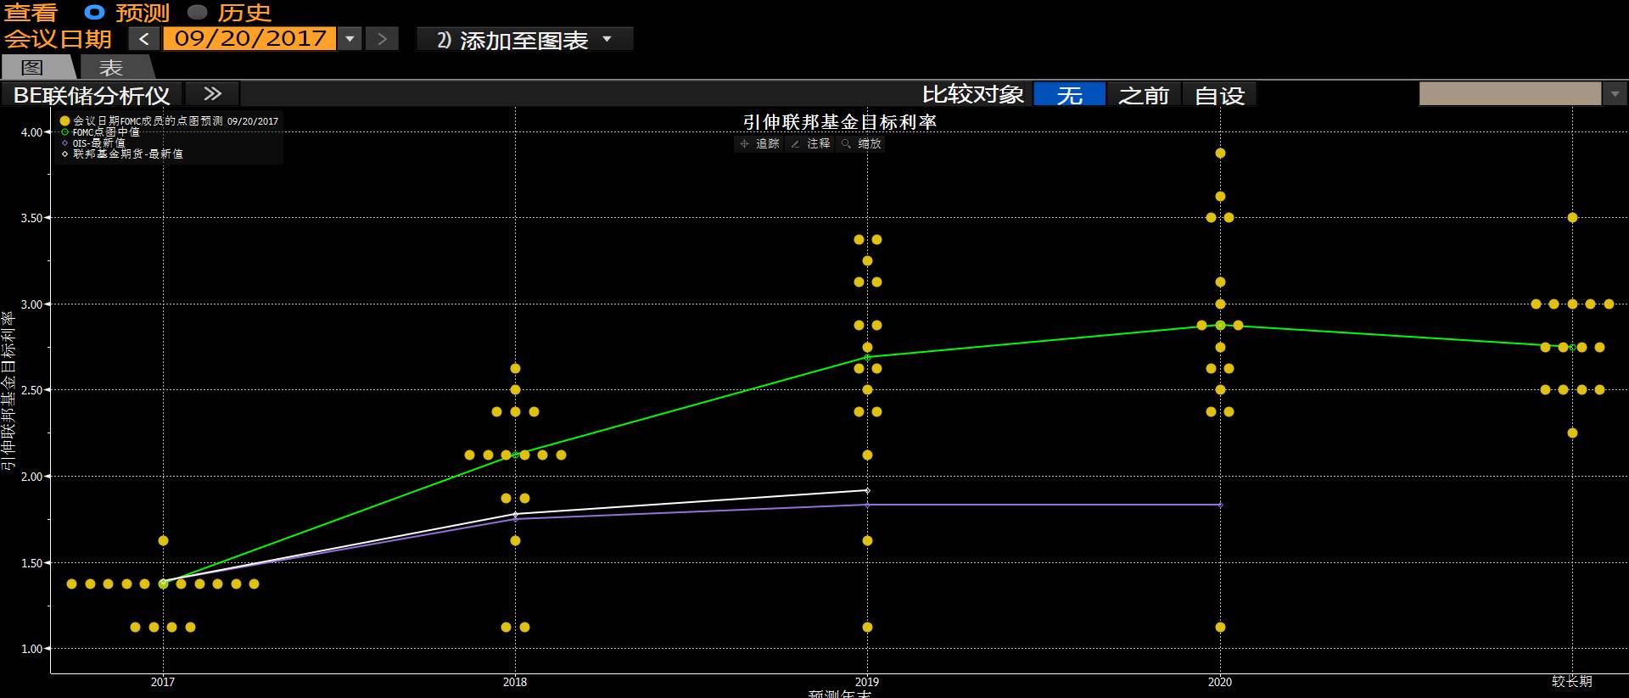Screen dimensions: 1629x698
Task: Click the 2020 x-axis label
Action: coord(1220,682)
